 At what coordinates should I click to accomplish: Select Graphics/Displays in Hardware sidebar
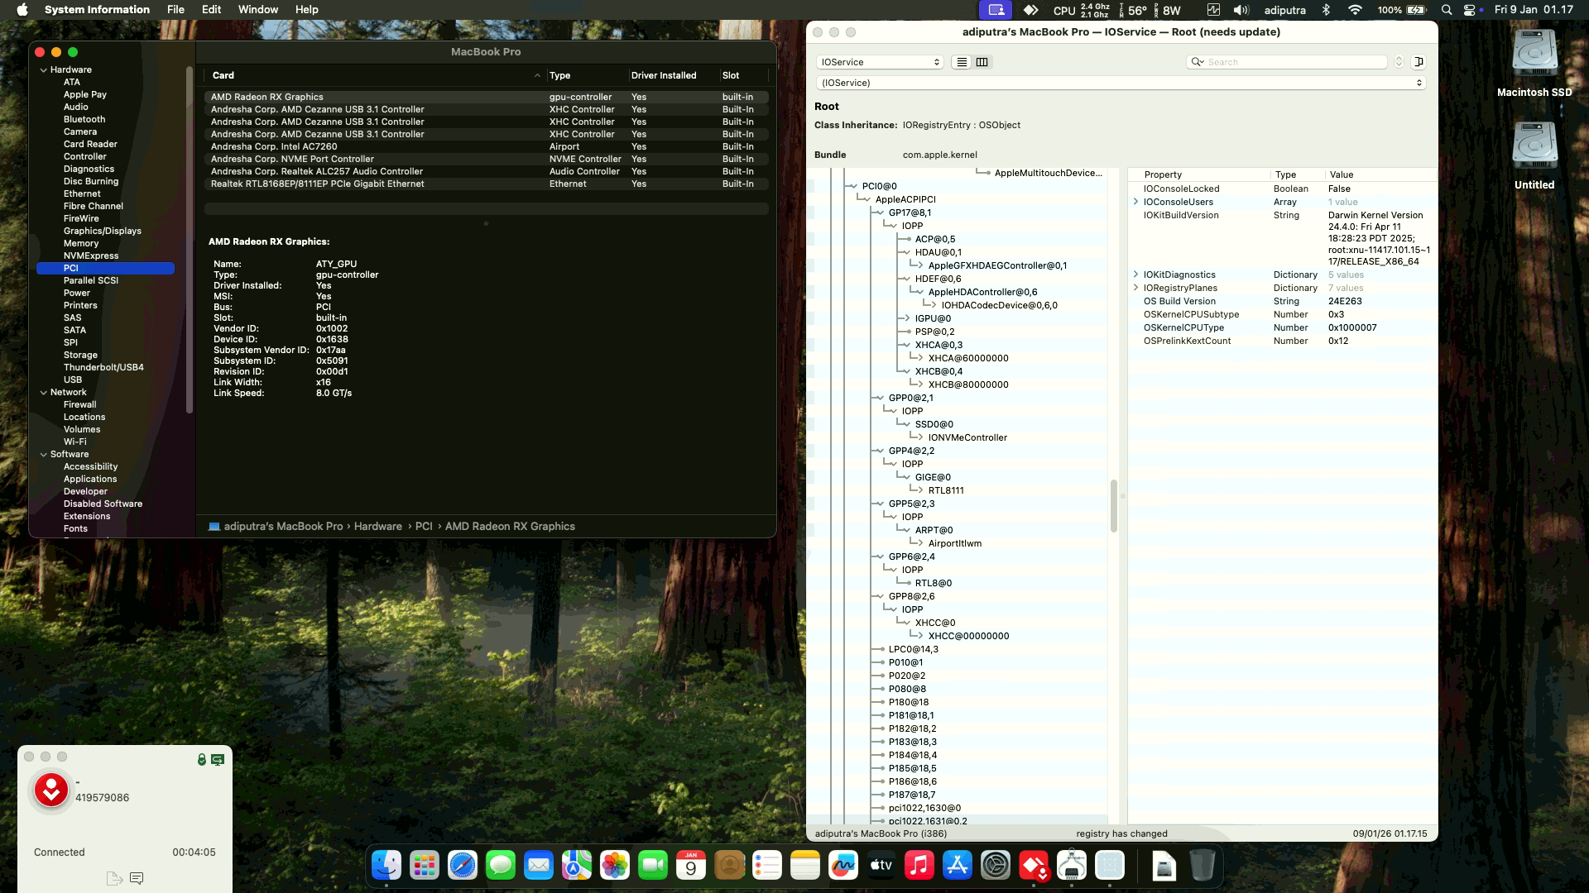point(102,231)
